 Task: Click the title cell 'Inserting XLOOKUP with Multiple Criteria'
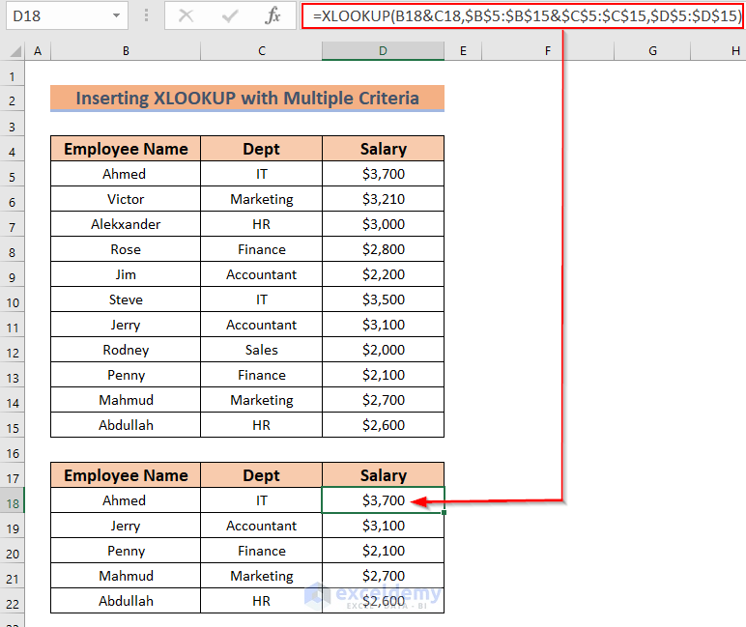[x=247, y=98]
